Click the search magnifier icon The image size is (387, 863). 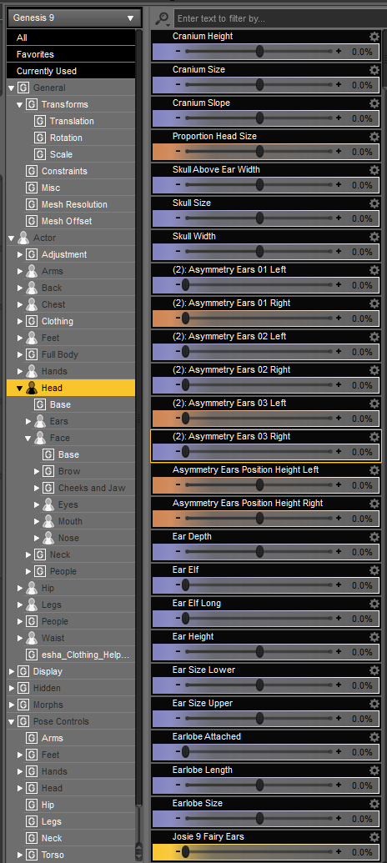(163, 18)
